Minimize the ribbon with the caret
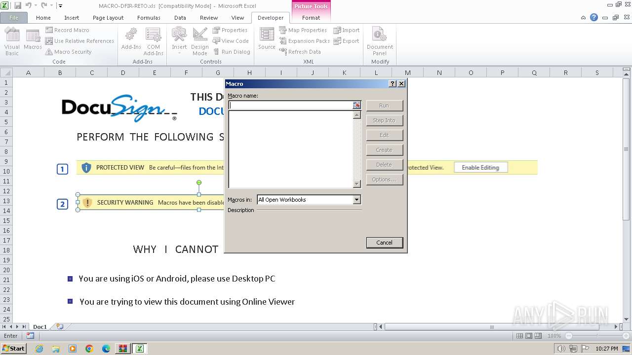Screen dimensions: 632x355 click(584, 17)
